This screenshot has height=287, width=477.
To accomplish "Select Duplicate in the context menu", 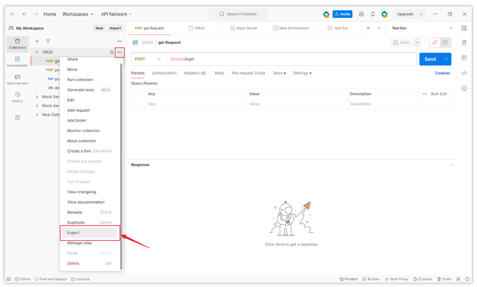I will [x=90, y=222].
